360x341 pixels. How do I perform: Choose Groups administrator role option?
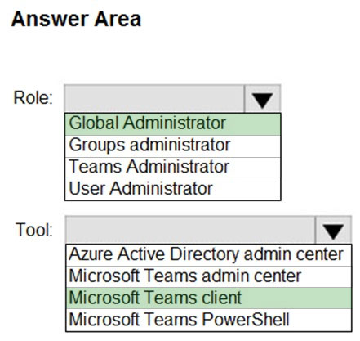(x=173, y=146)
